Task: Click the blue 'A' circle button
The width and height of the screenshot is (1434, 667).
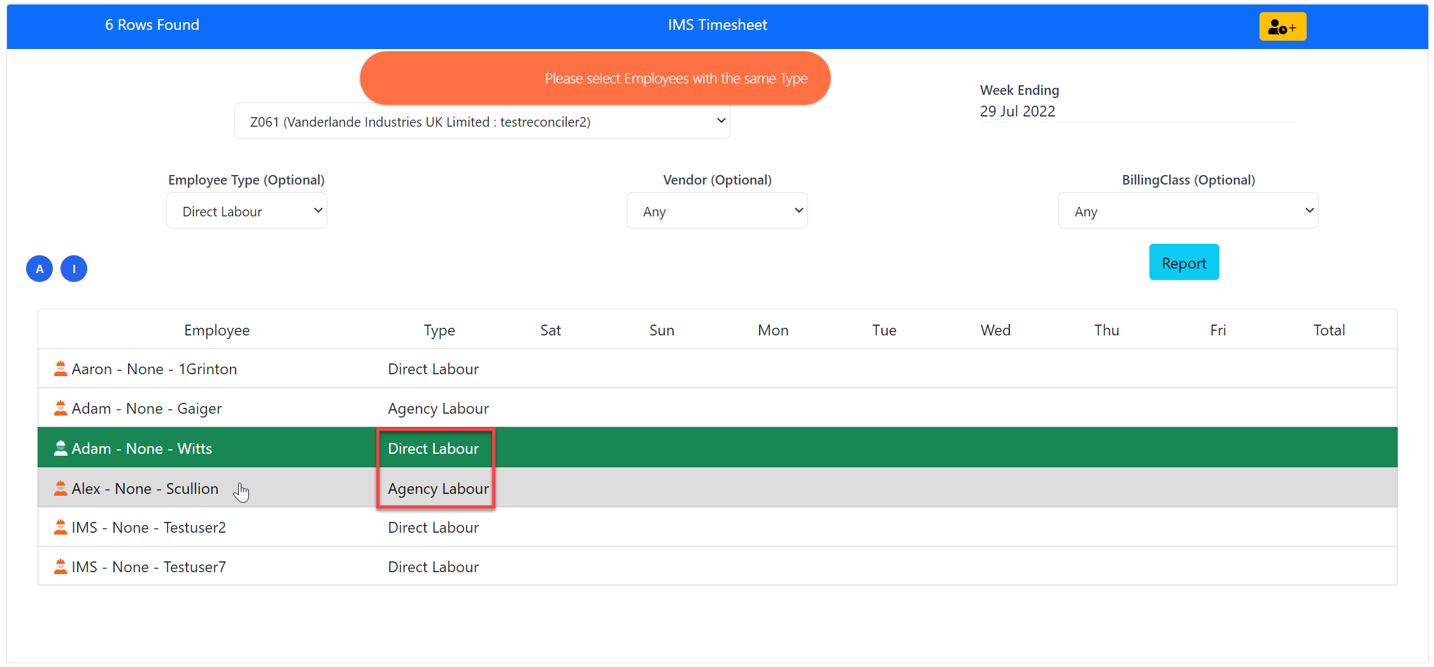Action: [x=39, y=269]
